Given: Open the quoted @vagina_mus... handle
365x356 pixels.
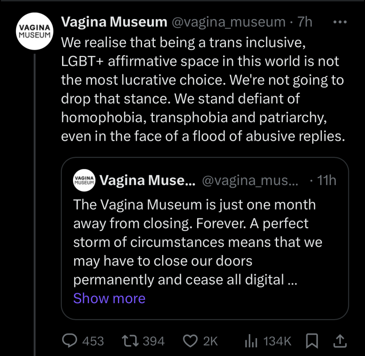Looking at the screenshot, I should click(x=250, y=180).
